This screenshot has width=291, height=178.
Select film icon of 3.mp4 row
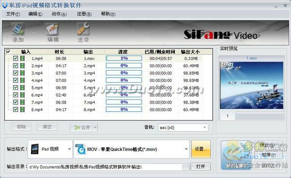coord(22,73)
